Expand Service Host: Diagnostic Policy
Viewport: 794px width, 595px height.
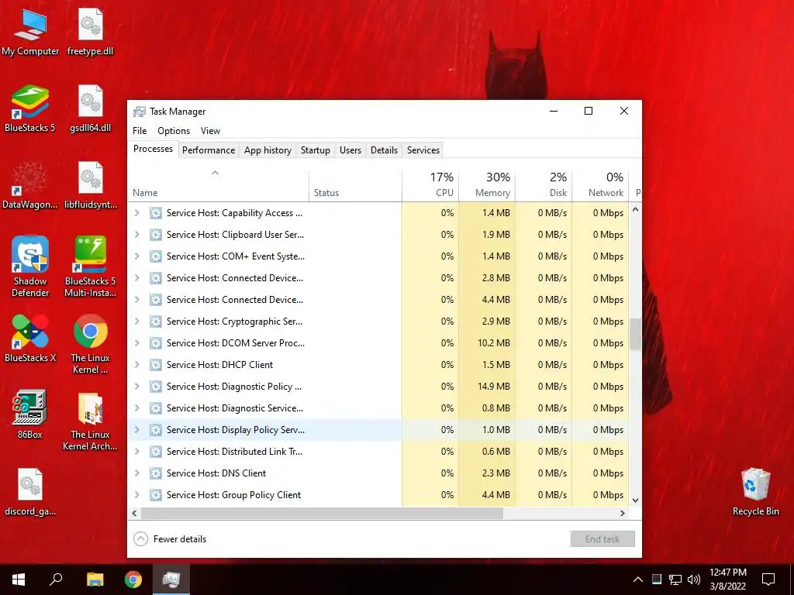click(136, 387)
